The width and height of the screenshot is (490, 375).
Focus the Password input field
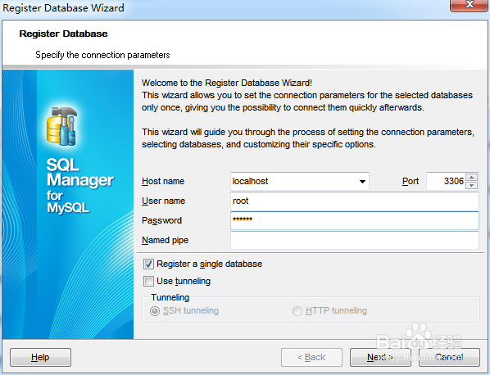pyautogui.click(x=355, y=220)
